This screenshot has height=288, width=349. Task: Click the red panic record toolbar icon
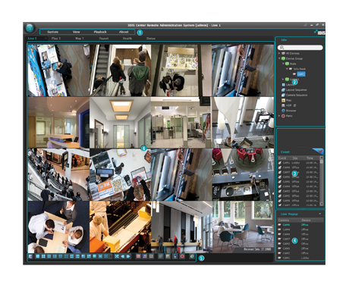pos(182,256)
